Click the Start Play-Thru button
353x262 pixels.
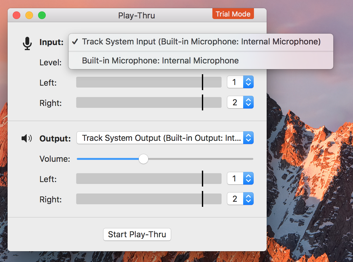(x=137, y=234)
